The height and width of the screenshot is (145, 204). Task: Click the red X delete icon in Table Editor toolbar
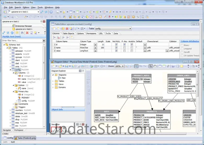pyautogui.click(x=67, y=28)
